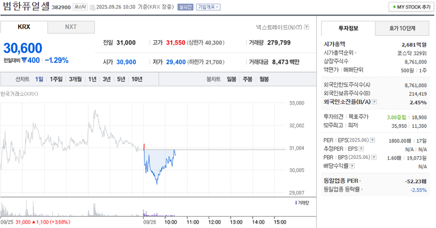Click help icon beside 외국인소진율(B/A)
Viewport: 436px width, 228px height.
[374, 102]
